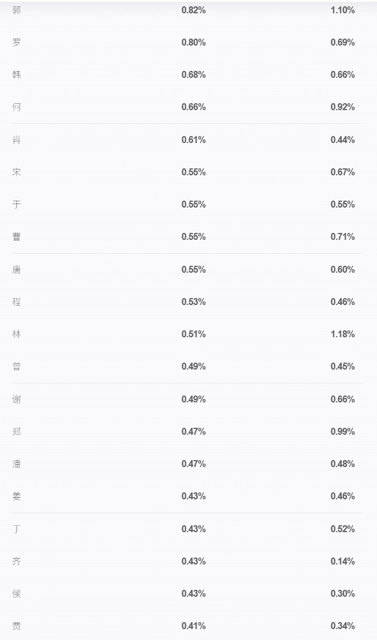Select the 罗 surname cell
This screenshot has width=377, height=640.
(x=16, y=43)
